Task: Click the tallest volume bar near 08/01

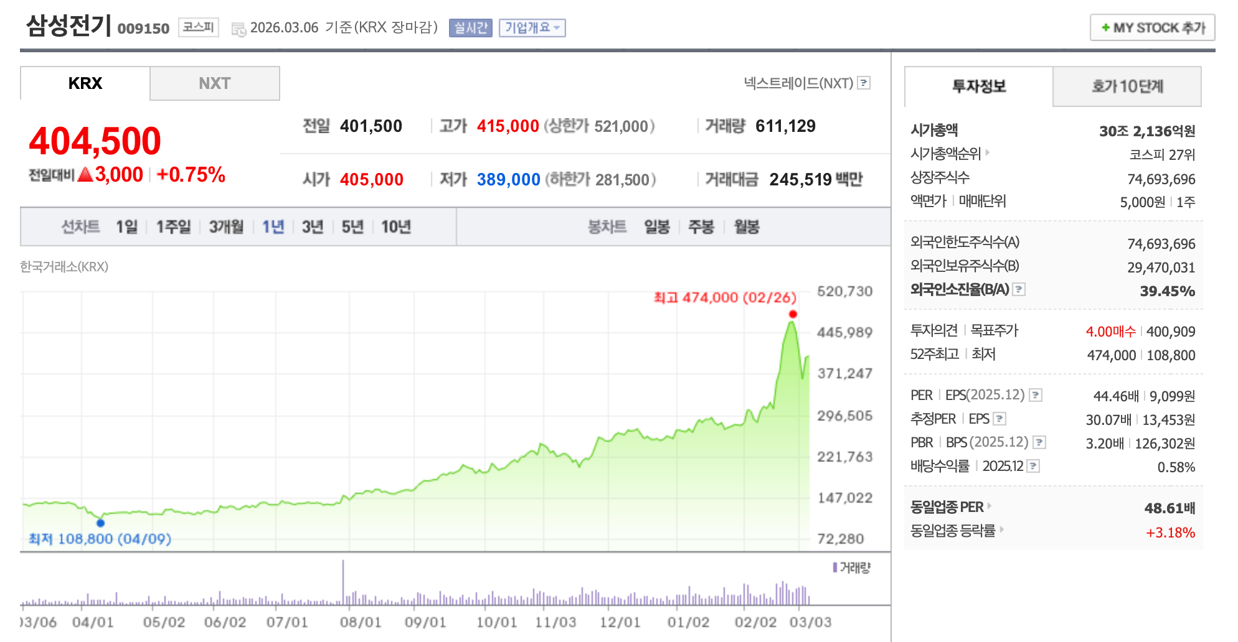Action: click(x=343, y=582)
